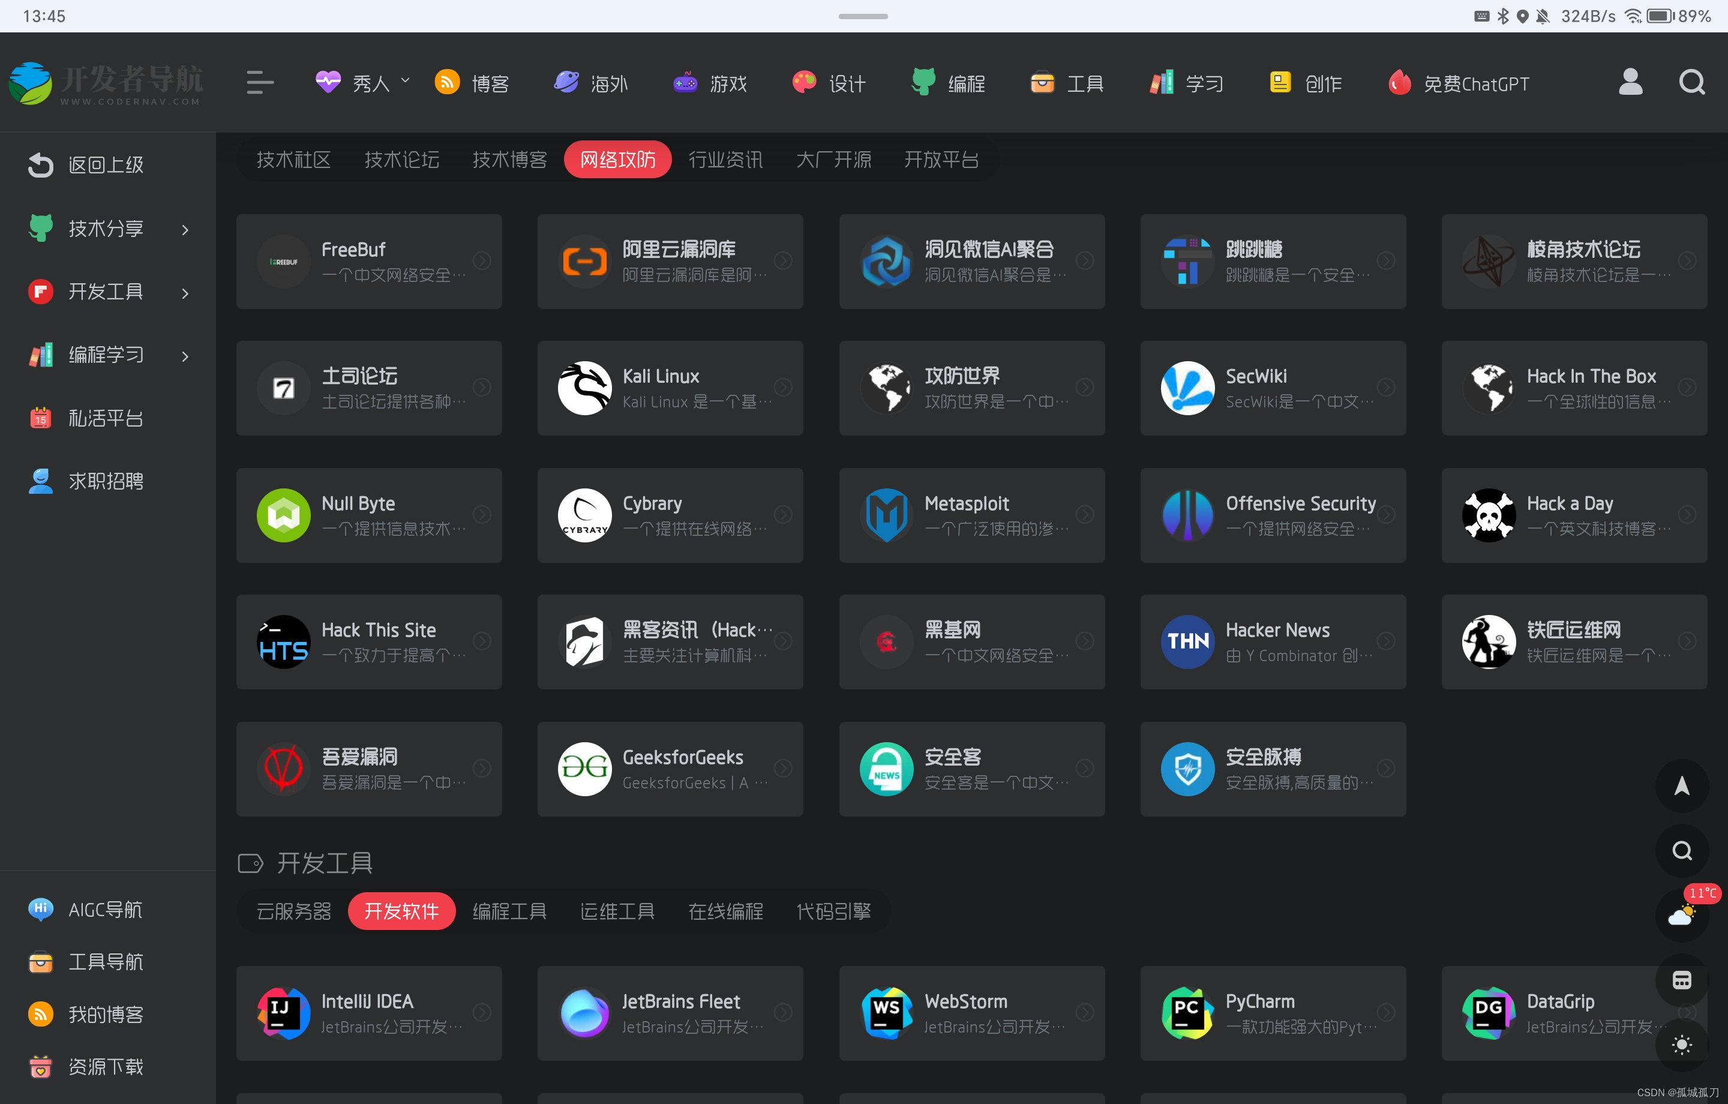Open the hamburger menu icon in header
The width and height of the screenshot is (1728, 1104).
pyautogui.click(x=260, y=83)
